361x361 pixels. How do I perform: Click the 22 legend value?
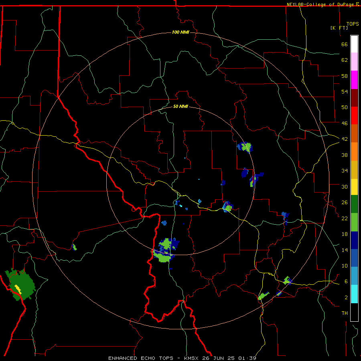pyautogui.click(x=345, y=218)
